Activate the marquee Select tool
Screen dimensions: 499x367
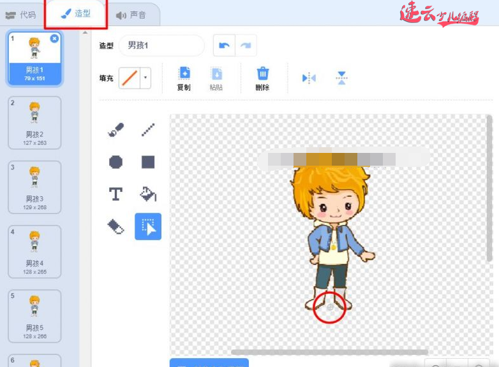pos(148,226)
